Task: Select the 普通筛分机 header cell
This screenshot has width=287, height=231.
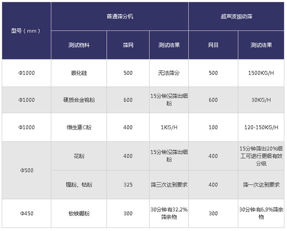Action: [120, 16]
